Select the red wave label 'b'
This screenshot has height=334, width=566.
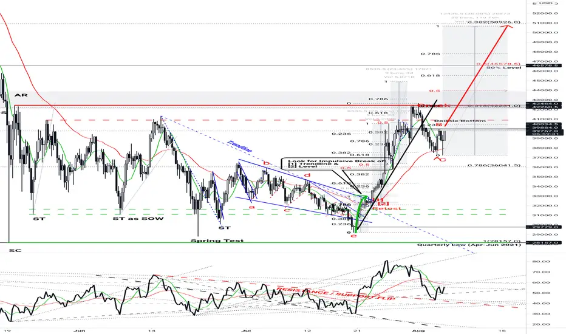(x=267, y=163)
